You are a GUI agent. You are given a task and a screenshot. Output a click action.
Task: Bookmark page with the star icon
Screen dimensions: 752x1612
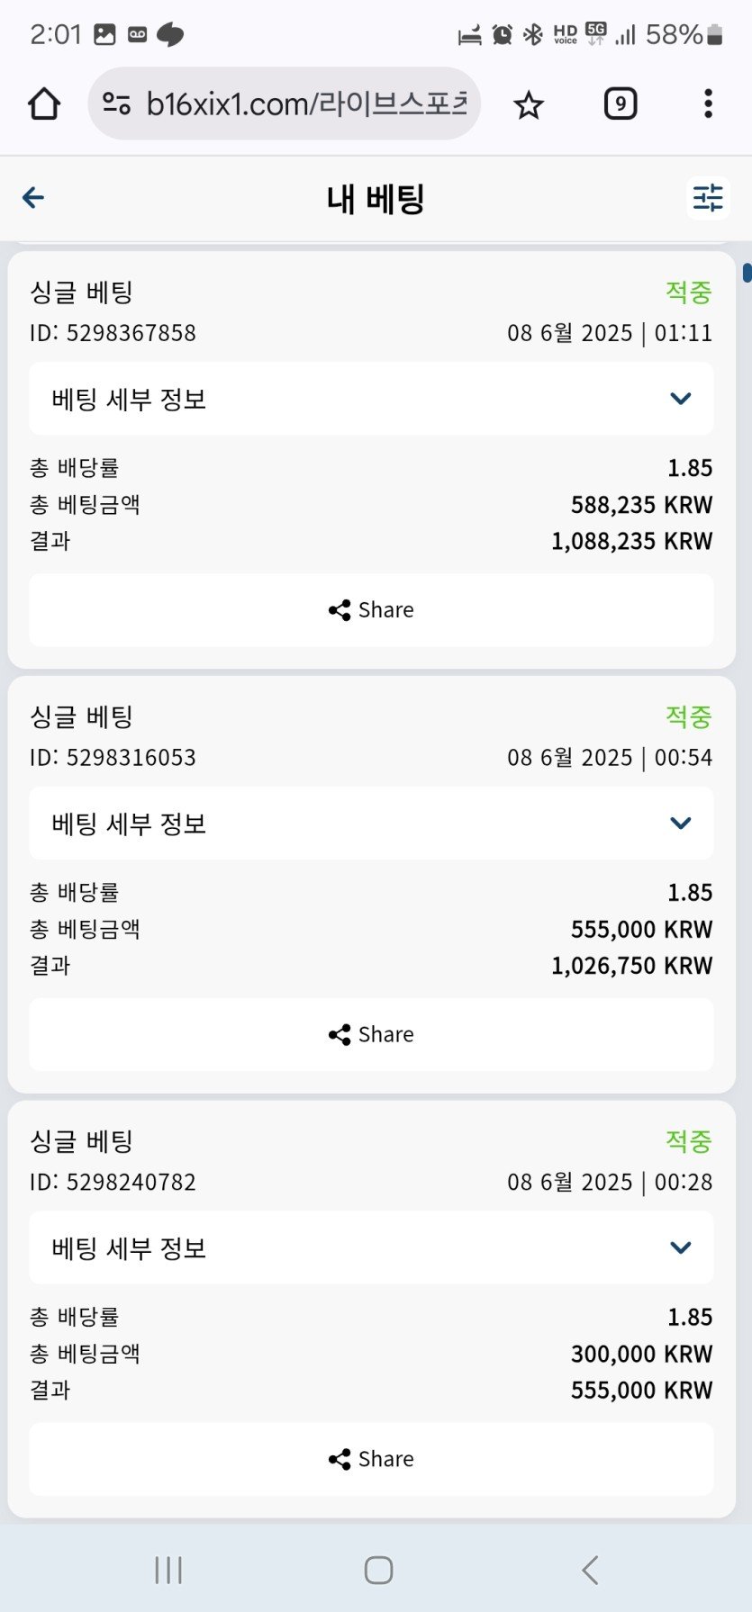click(x=529, y=105)
